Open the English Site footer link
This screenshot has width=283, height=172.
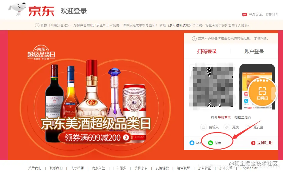(x=249, y=168)
